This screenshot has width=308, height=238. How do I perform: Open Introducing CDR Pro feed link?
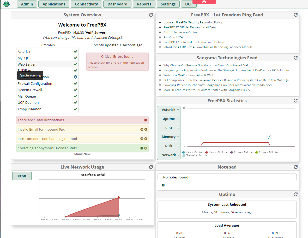pyautogui.click(x=208, y=47)
